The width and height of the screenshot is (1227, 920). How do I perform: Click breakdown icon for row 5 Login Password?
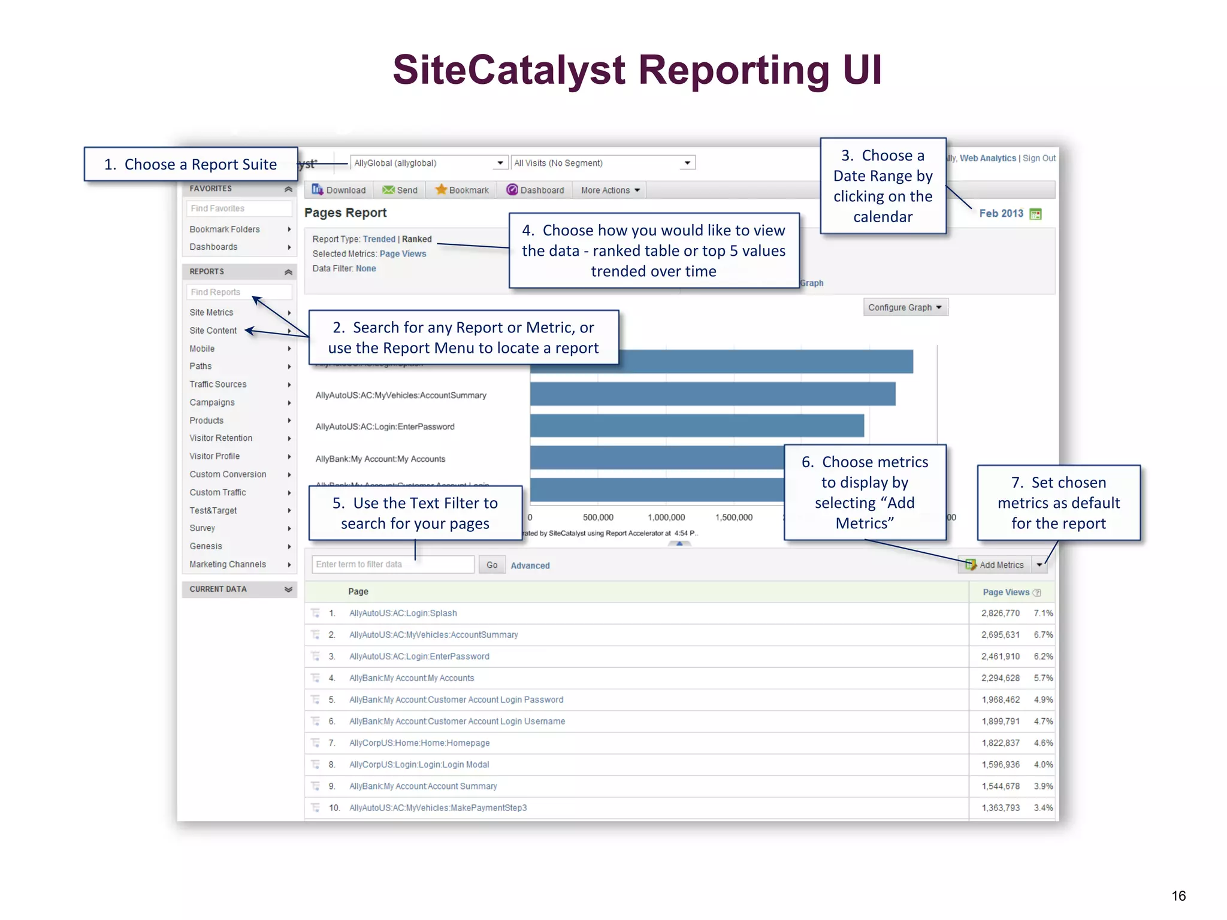point(315,699)
